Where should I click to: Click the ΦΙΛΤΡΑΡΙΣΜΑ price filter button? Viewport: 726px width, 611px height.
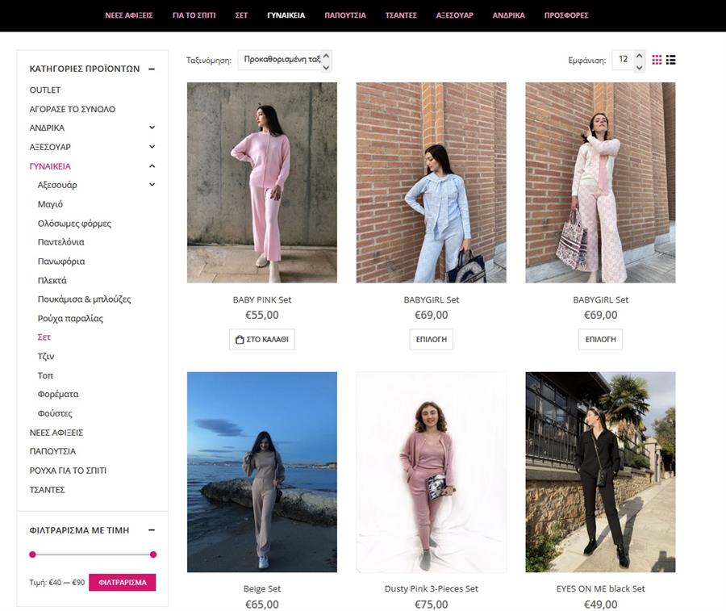[x=123, y=582]
